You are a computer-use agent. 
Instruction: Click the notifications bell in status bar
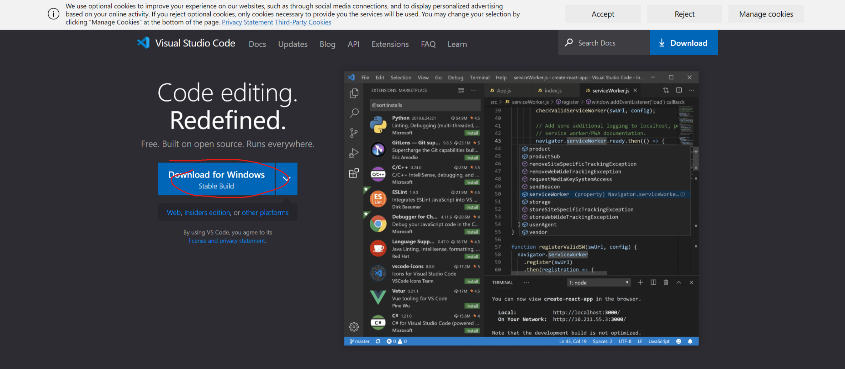[690, 341]
